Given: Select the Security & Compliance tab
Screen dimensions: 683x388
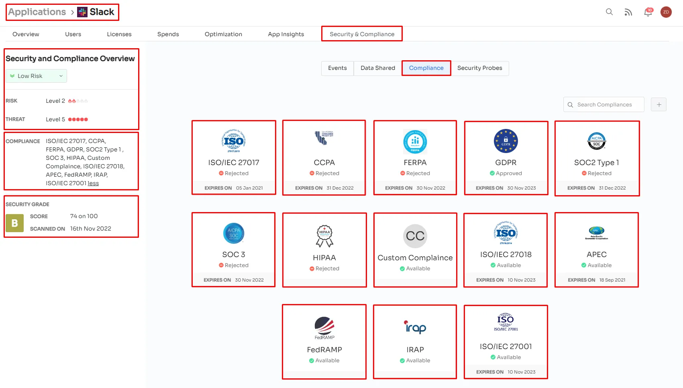Looking at the screenshot, I should [362, 34].
